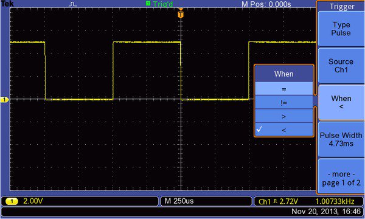Click the channel 1 badge in bottom readout

[x=12, y=201]
